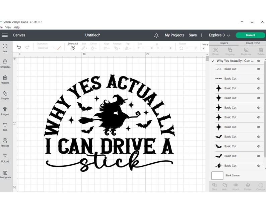Open the View menu
The image size is (266, 213).
(x=8, y=27)
